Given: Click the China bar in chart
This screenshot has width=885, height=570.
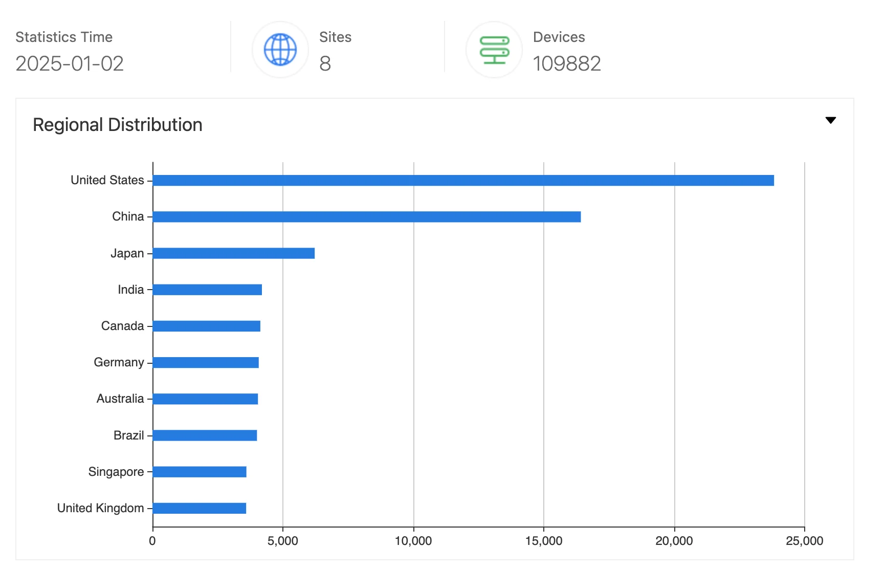Looking at the screenshot, I should 367,216.
